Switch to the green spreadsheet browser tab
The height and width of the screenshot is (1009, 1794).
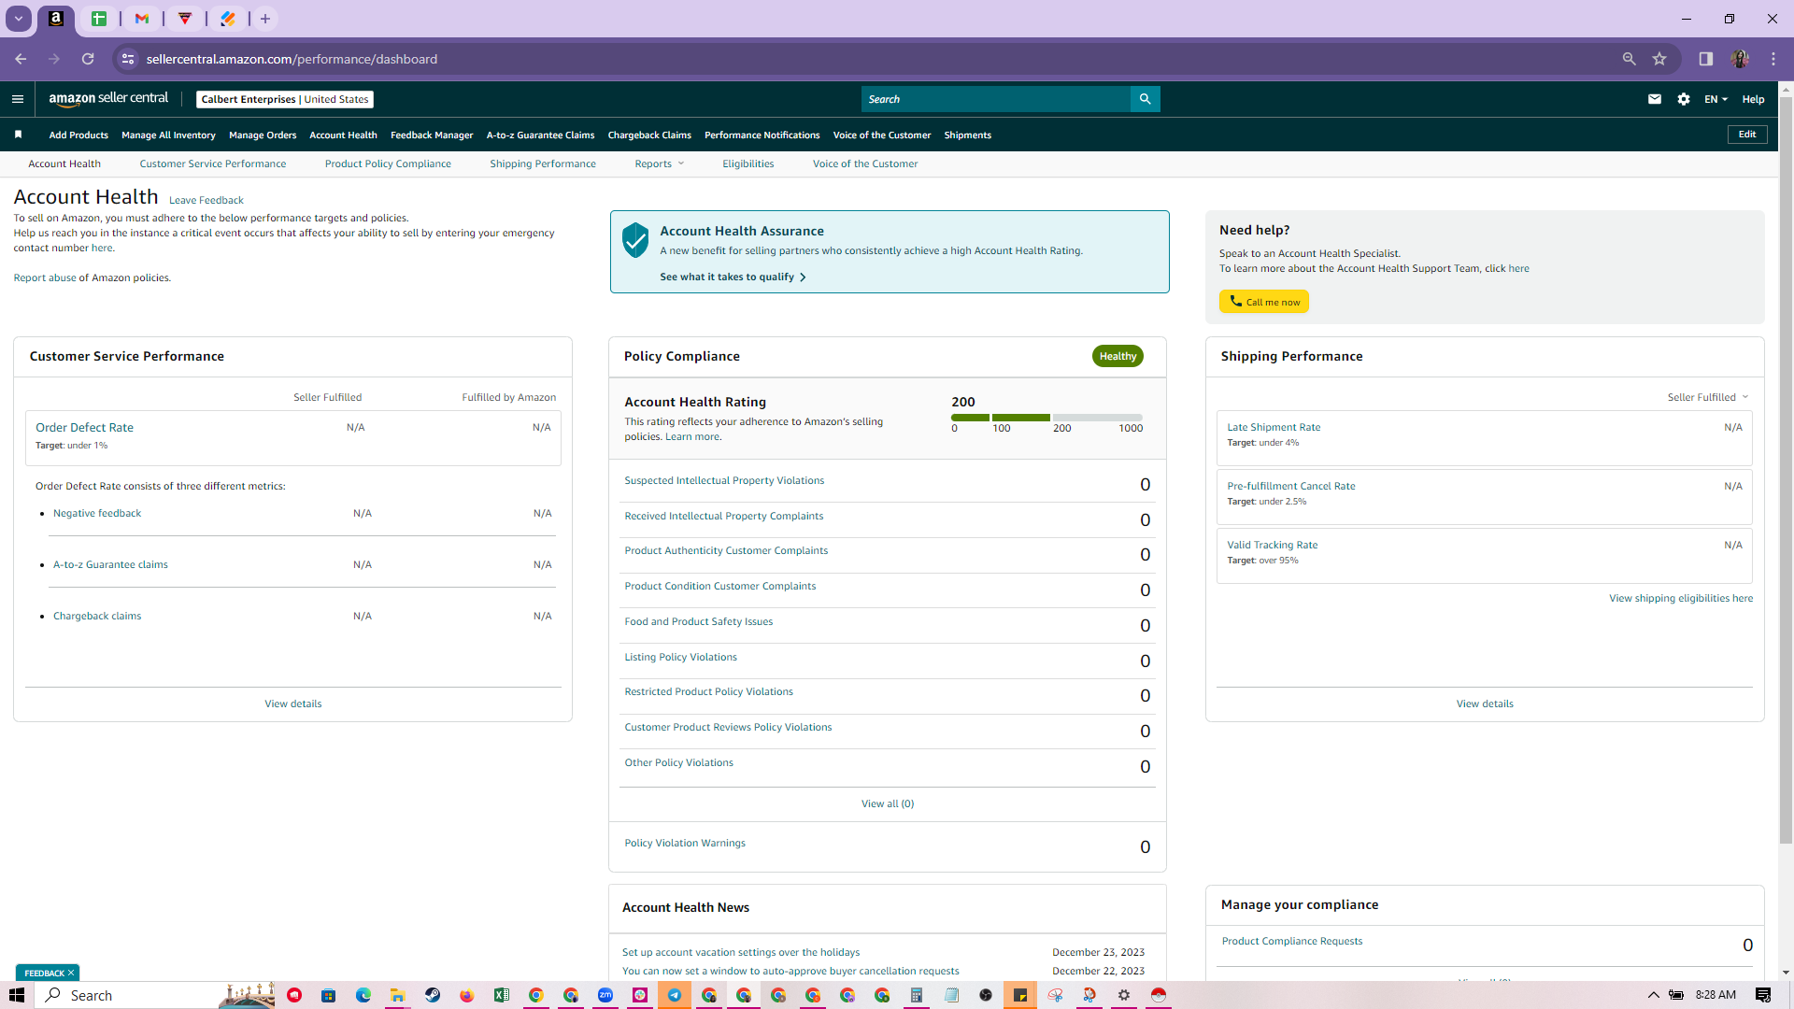pos(99,19)
